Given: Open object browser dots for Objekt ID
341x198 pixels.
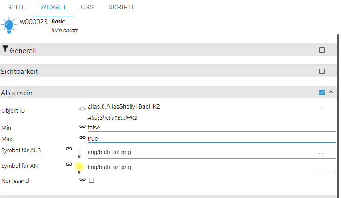Looking at the screenshot, I should 321,108.
